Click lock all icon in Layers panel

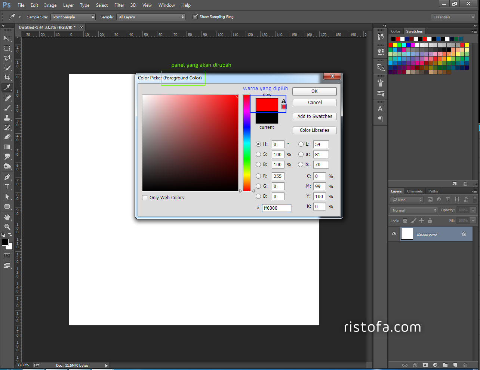[430, 221]
